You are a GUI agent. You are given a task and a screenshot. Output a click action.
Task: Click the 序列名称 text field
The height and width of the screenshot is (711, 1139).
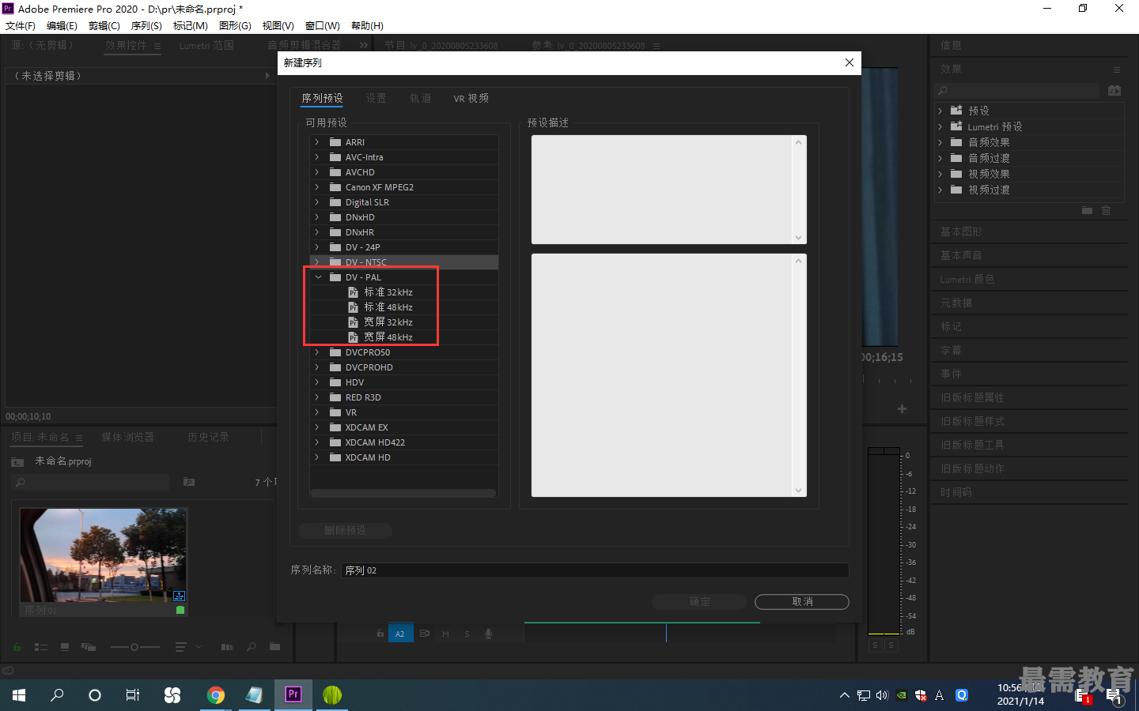pos(595,570)
